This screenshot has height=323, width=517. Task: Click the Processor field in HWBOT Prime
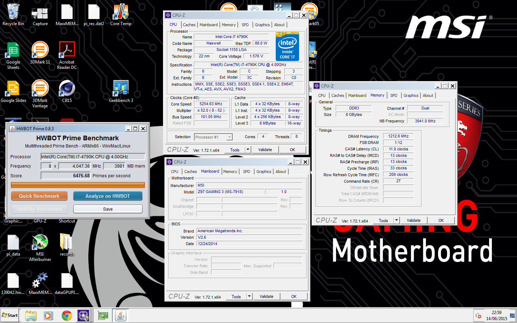93,156
